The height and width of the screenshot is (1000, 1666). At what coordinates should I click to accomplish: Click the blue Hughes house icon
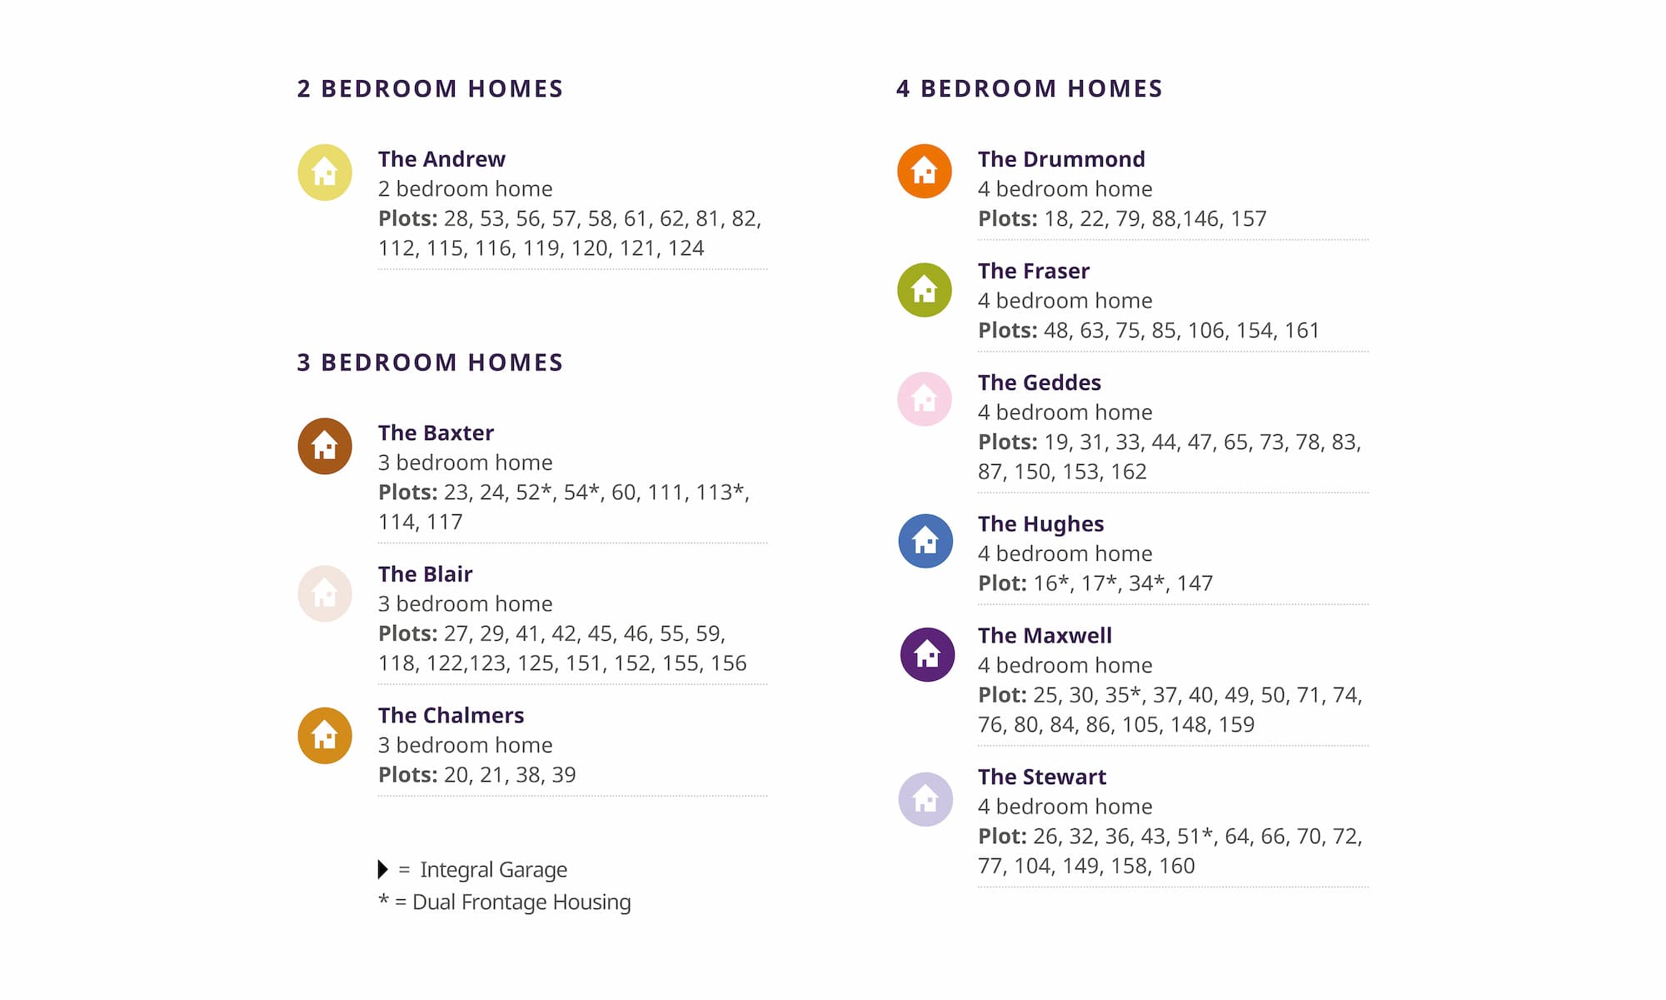click(x=925, y=542)
